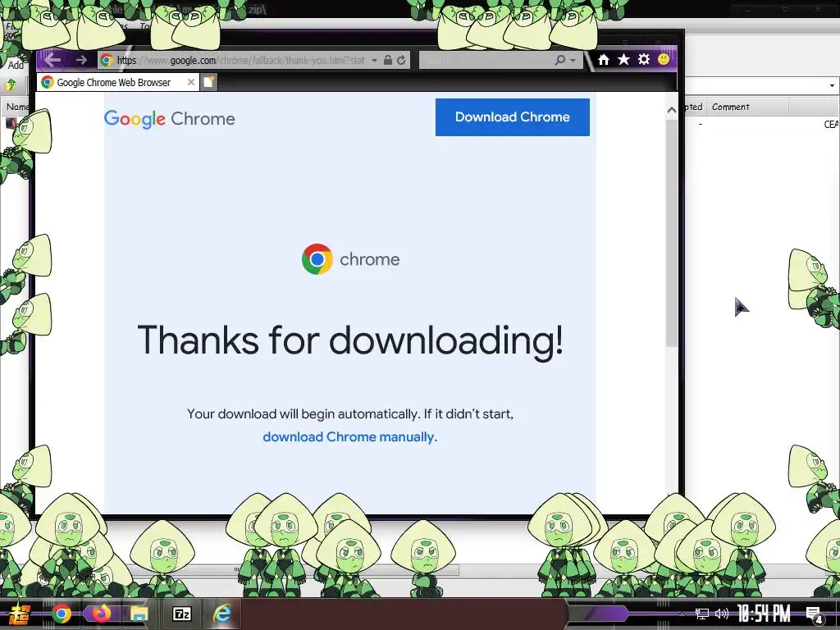The image size is (840, 630).
Task: Go forward with the browser's Forward arrow
Action: click(x=81, y=60)
